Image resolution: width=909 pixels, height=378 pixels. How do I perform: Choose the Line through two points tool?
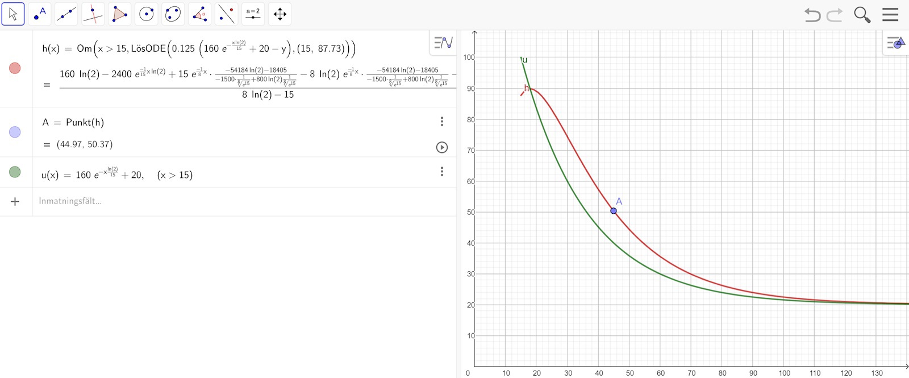point(66,14)
